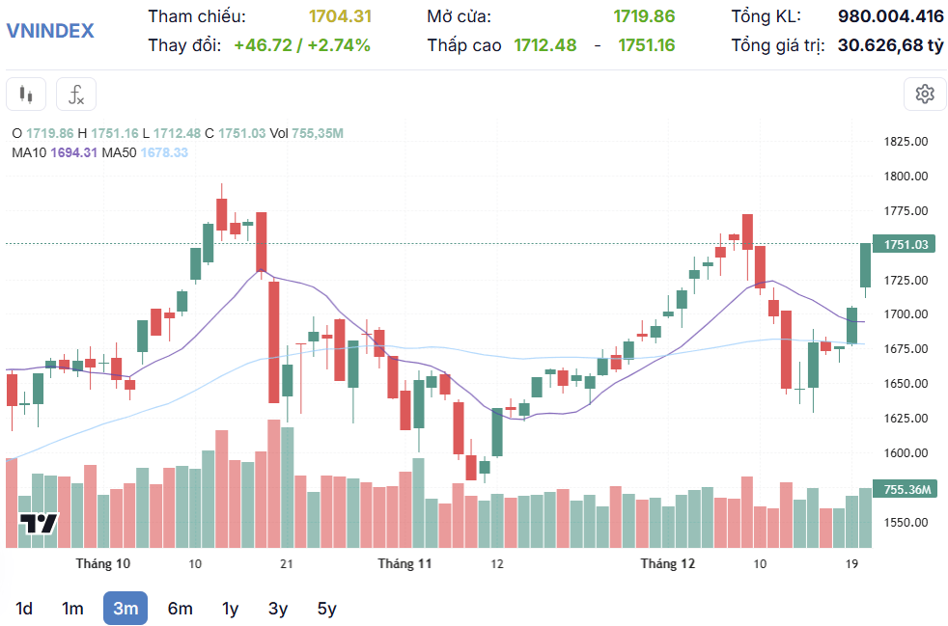Viewport: 948px width, 626px height.
Task: Choose the 5y time range
Action: 327,609
